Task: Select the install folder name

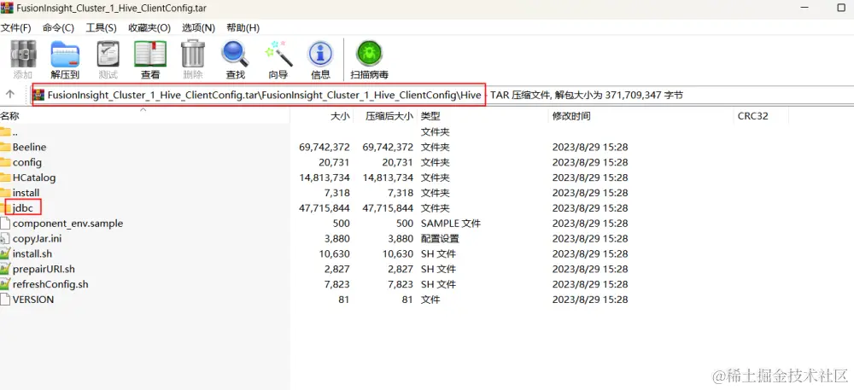Action: 26,193
